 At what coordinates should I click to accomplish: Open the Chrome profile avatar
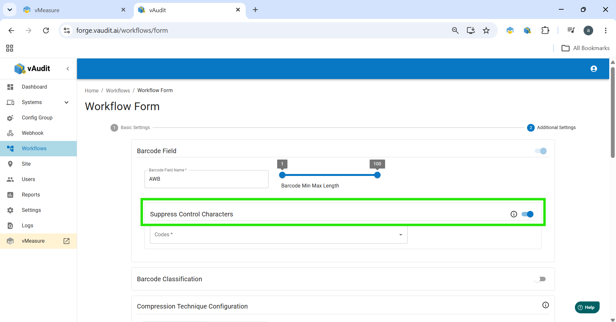pyautogui.click(x=588, y=30)
